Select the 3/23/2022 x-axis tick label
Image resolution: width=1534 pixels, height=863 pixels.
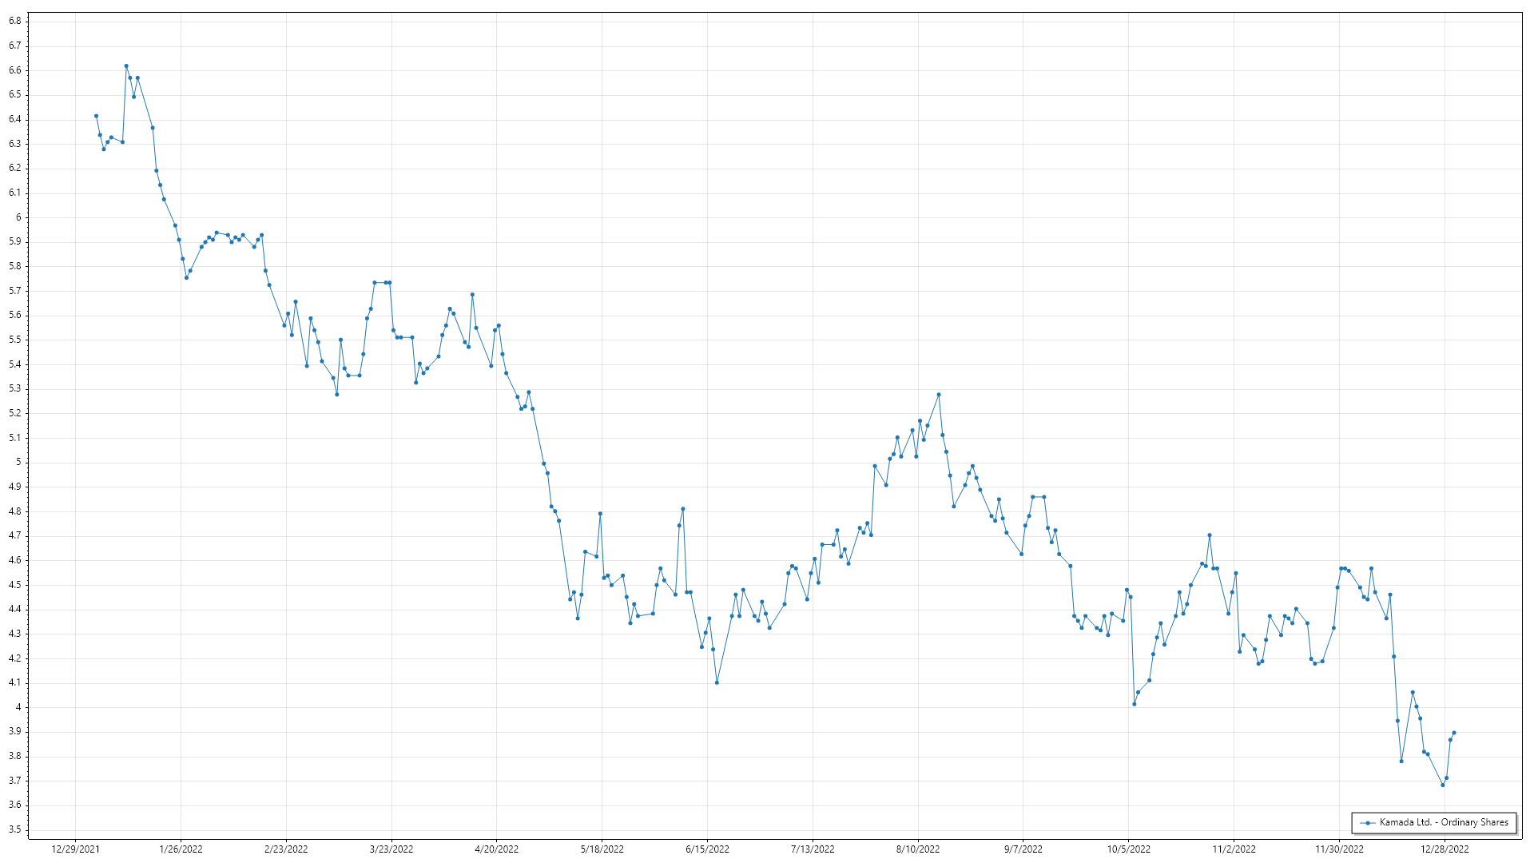coord(391,849)
